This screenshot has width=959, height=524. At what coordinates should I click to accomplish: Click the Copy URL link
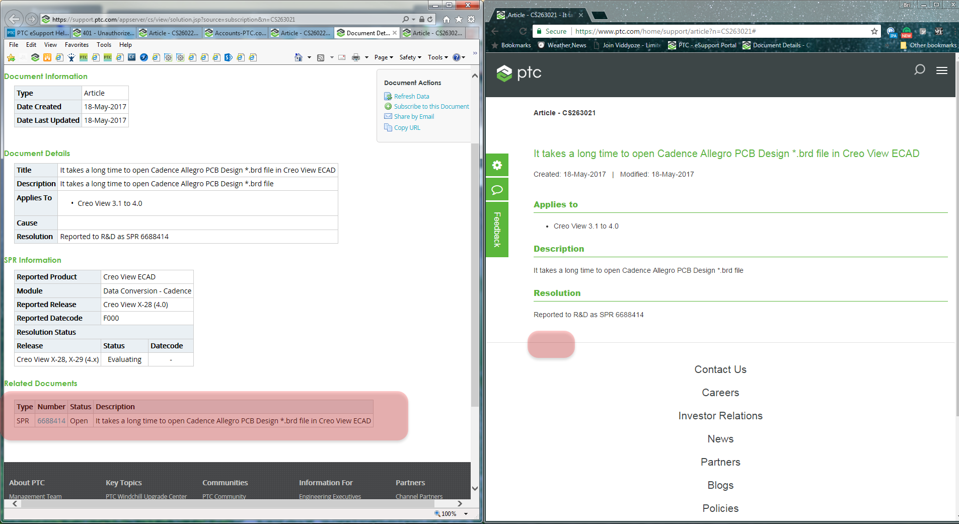click(x=407, y=127)
